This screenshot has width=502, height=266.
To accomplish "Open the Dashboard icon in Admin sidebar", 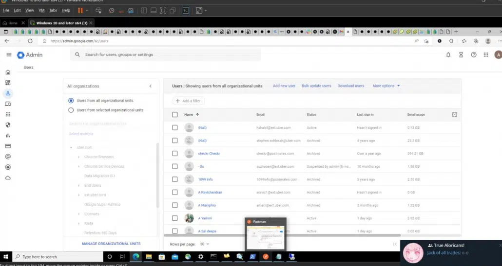I will tap(8, 83).
